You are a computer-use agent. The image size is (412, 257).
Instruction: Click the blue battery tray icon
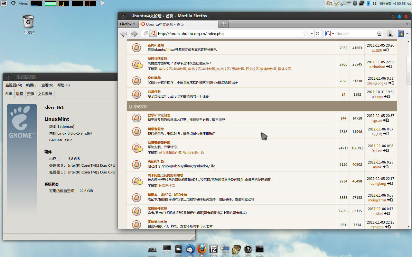pyautogui.click(x=368, y=3)
